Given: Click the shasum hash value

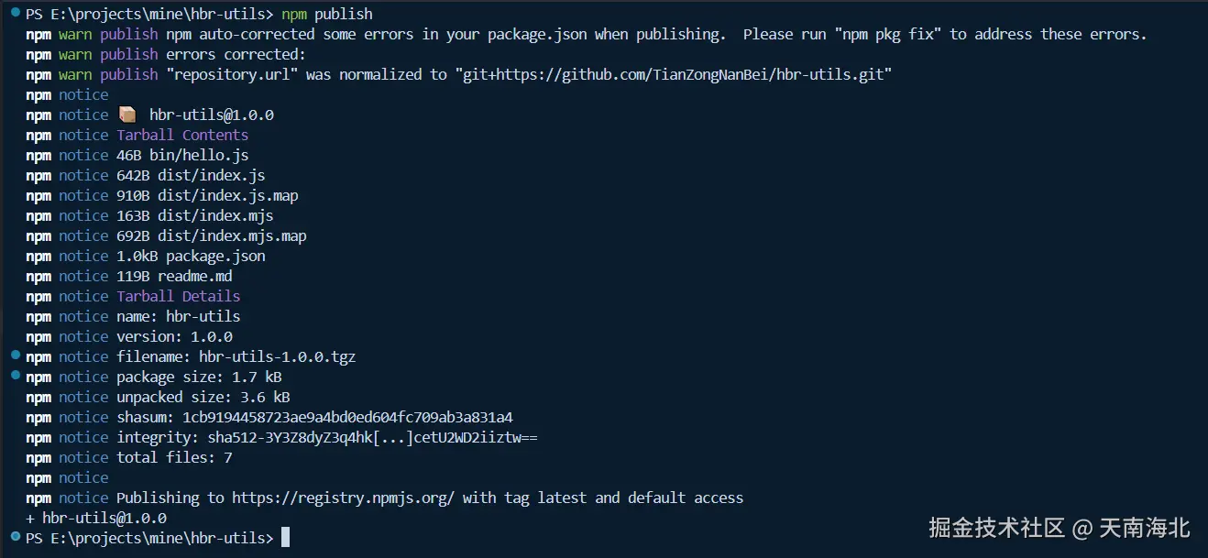Looking at the screenshot, I should point(347,417).
